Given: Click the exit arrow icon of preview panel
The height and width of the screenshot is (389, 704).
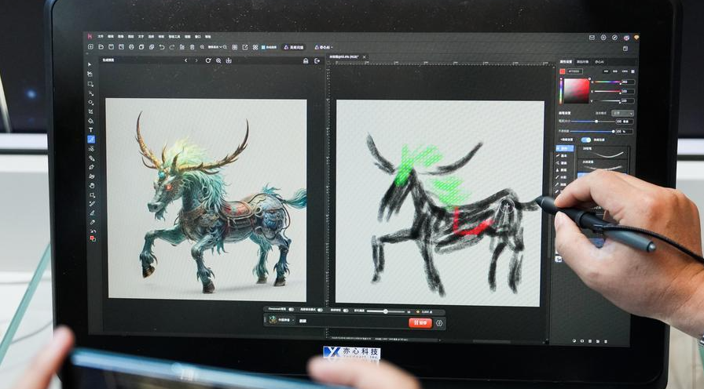Looking at the screenshot, I should [317, 60].
